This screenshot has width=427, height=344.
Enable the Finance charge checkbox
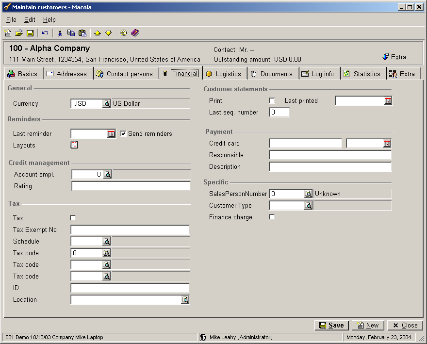[272, 217]
